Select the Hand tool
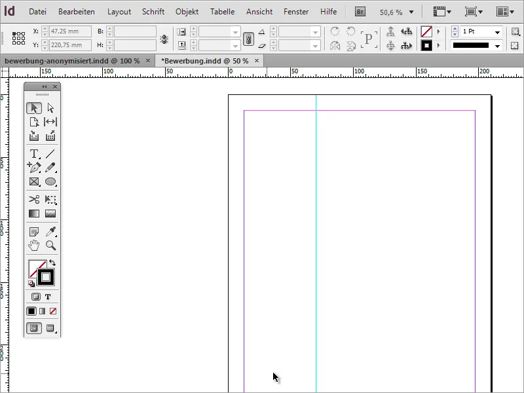 point(34,245)
